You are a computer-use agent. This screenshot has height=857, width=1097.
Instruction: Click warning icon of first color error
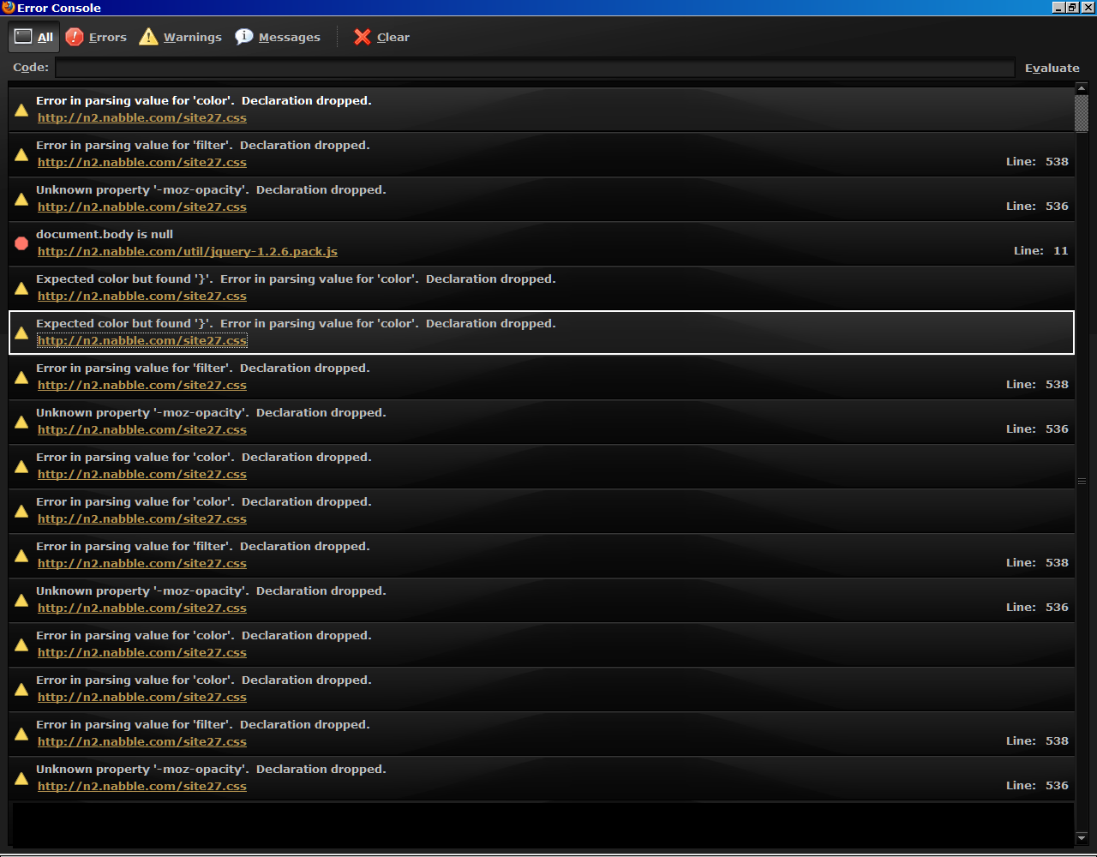tap(21, 110)
